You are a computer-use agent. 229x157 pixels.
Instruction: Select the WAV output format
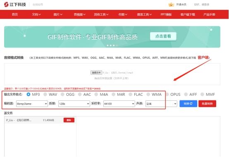click(x=45, y=94)
